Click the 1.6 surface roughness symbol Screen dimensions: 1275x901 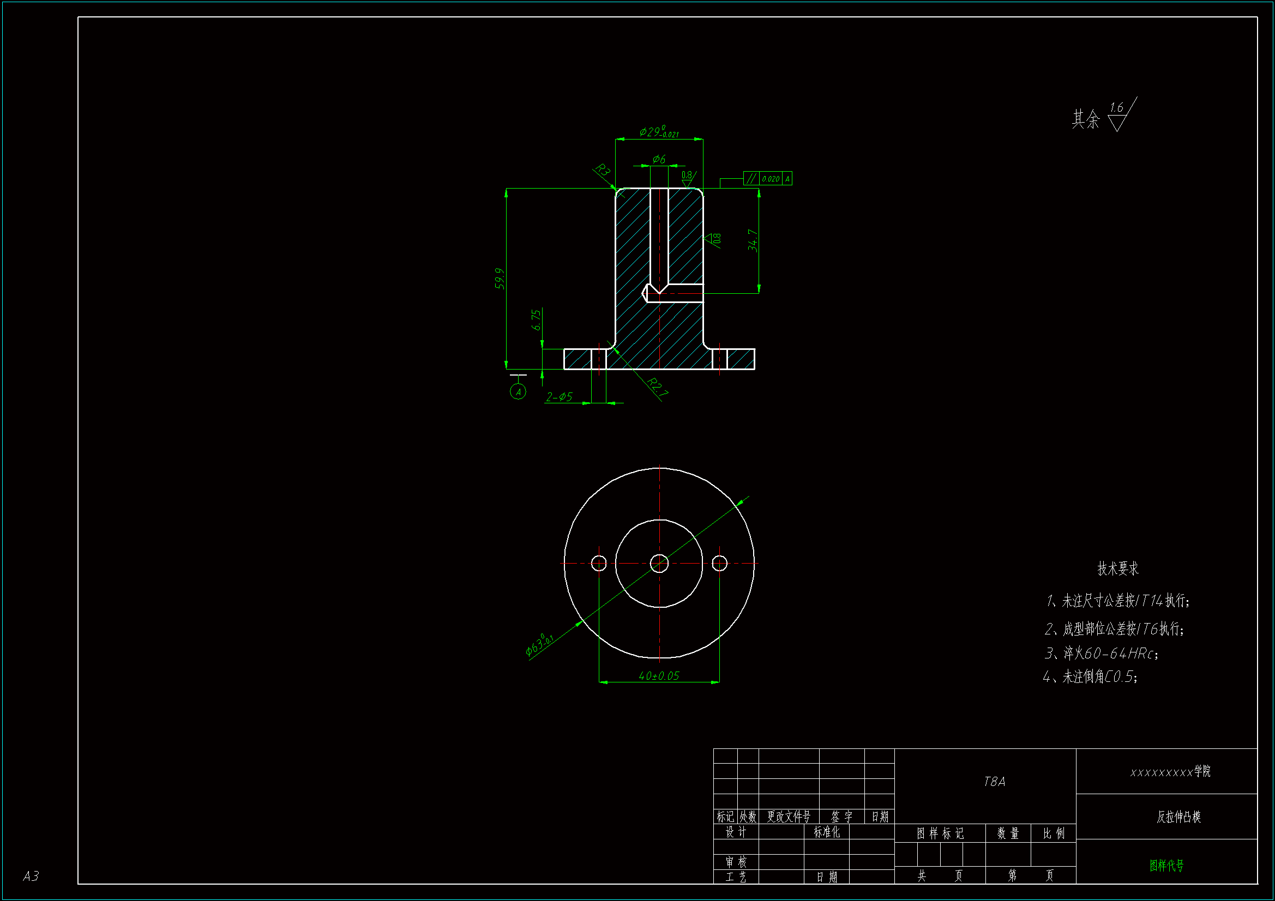point(1118,116)
